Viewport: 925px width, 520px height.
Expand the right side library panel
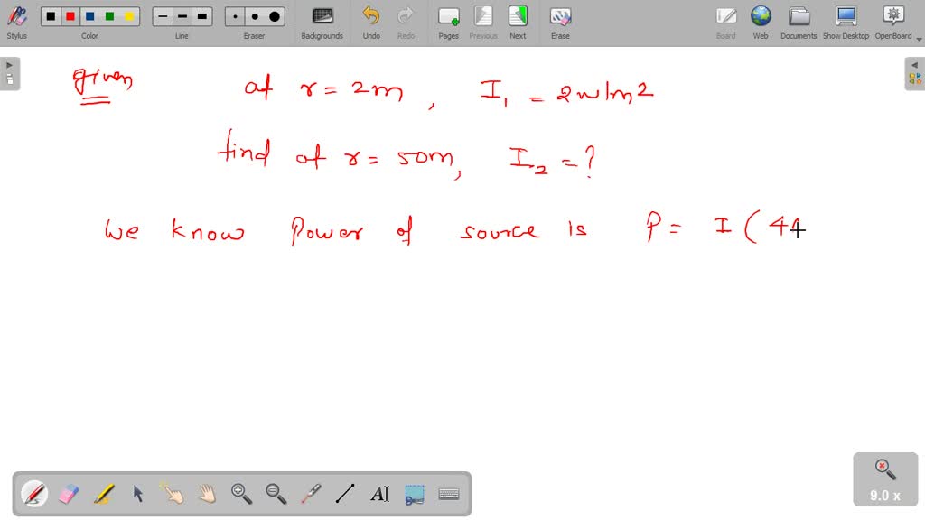click(914, 73)
